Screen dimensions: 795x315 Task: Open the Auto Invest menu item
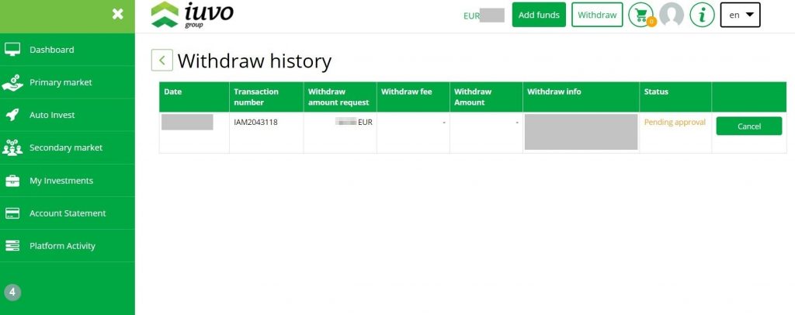[52, 115]
